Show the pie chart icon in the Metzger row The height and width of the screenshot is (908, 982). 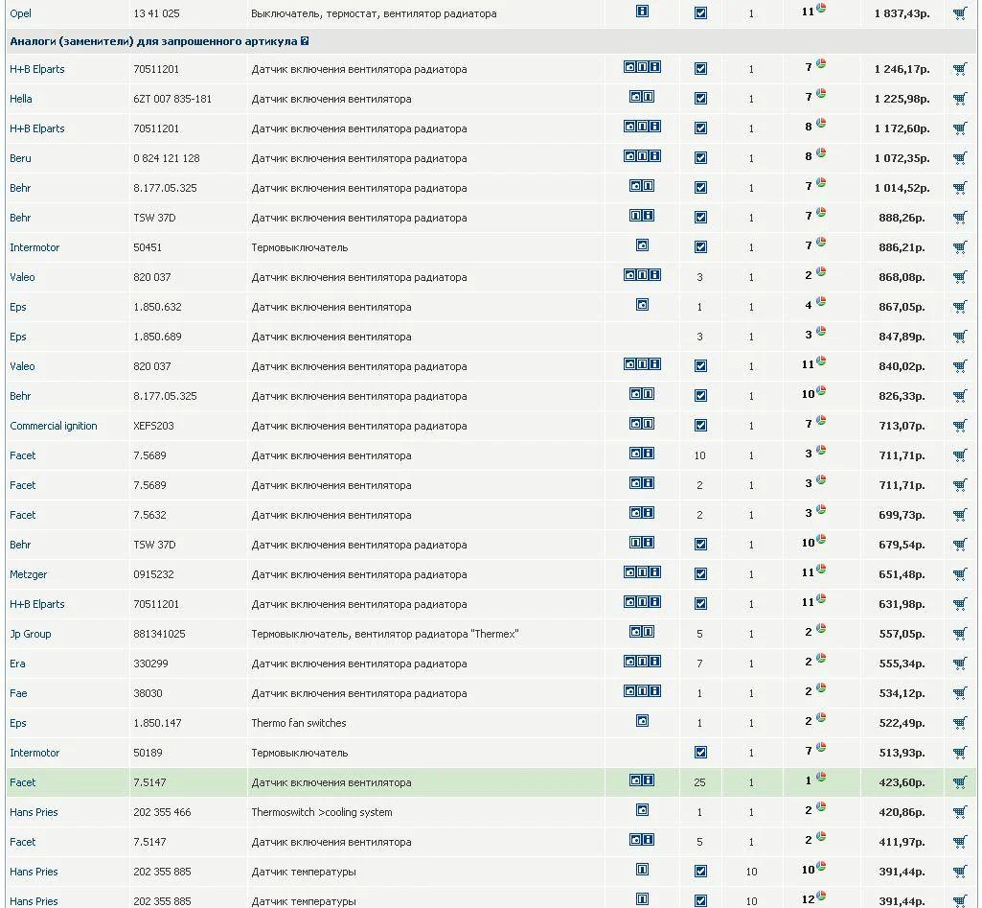click(821, 569)
